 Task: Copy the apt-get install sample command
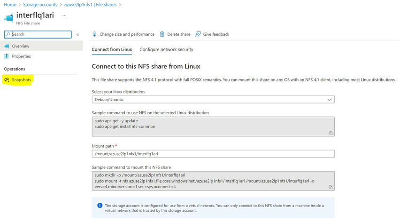click(x=330, y=133)
